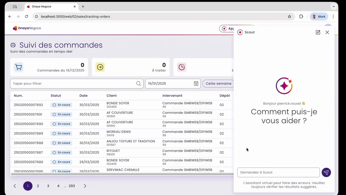Select the 'Onaya Negoce' browser tab

point(51,6)
